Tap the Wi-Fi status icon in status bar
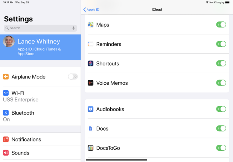233x162 pixels. (207, 2)
